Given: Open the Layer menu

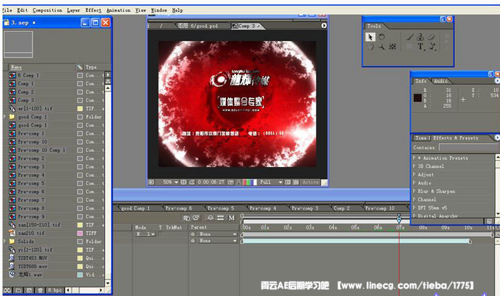Looking at the screenshot, I should [73, 10].
